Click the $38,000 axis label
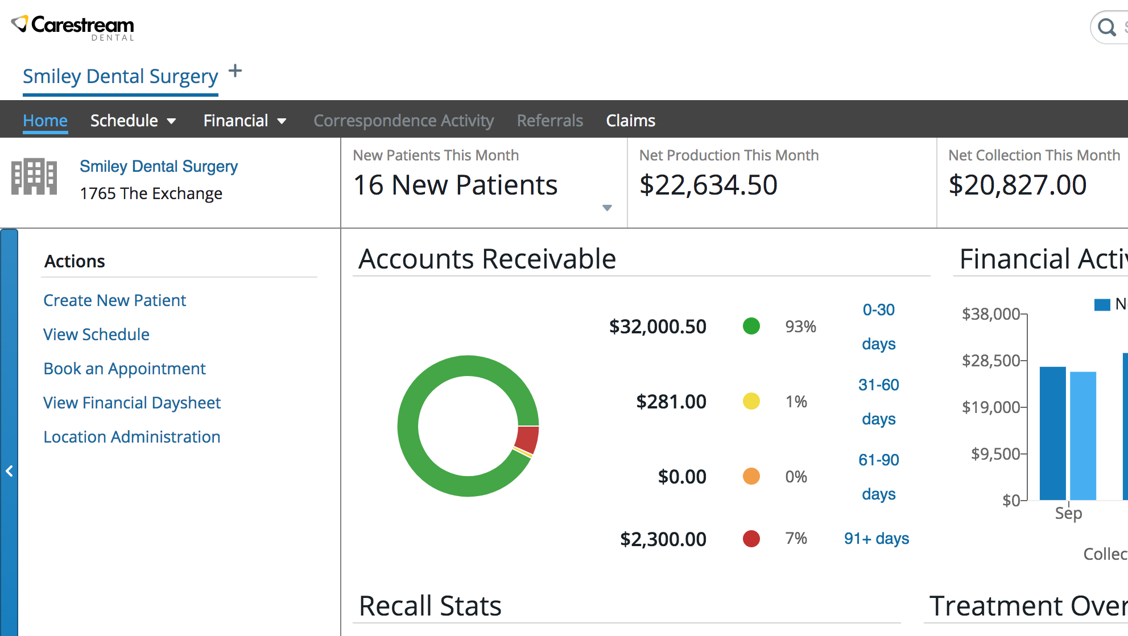The image size is (1128, 636). pos(991,314)
